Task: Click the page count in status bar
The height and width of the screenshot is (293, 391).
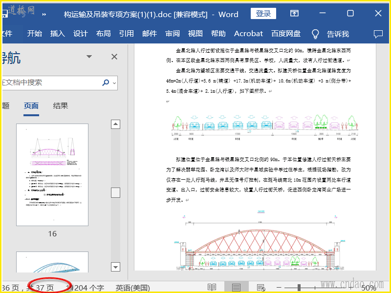Action: tap(28, 288)
